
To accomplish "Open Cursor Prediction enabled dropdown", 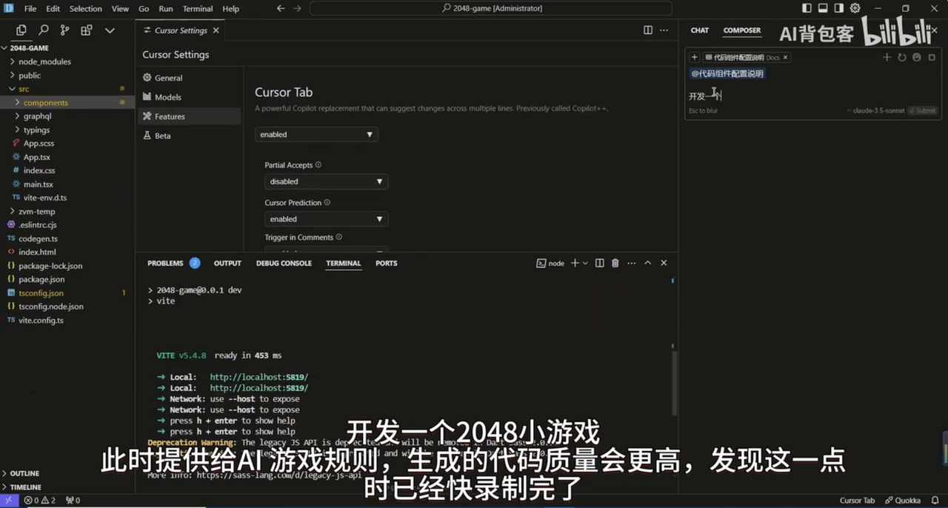I will click(x=326, y=219).
